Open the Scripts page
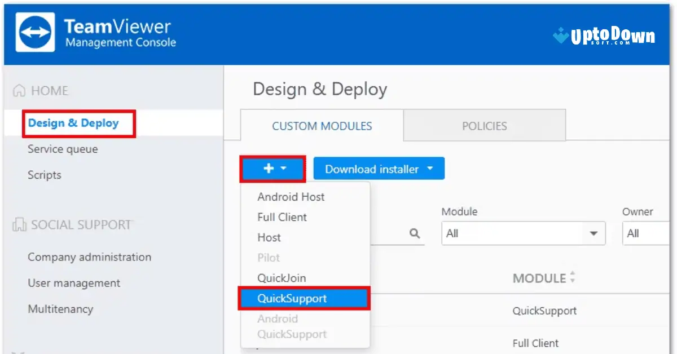Image resolution: width=677 pixels, height=354 pixels. (44, 175)
